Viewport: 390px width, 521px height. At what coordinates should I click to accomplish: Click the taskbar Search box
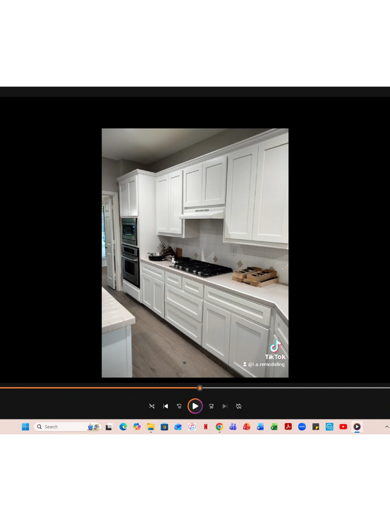[x=68, y=427]
